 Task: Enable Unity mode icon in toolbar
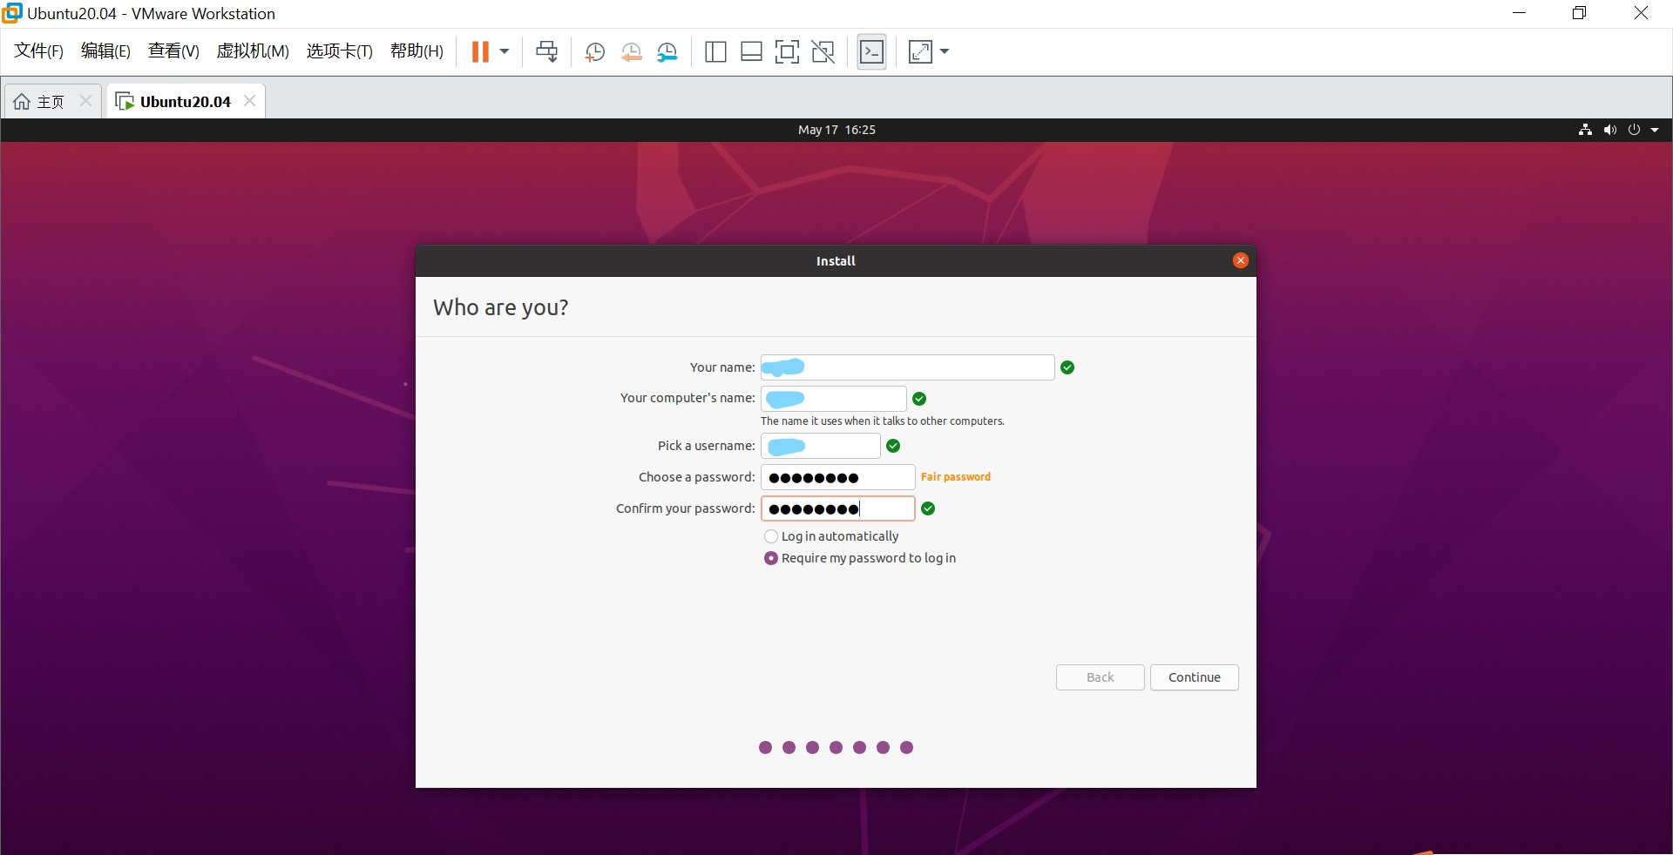pyautogui.click(x=823, y=52)
